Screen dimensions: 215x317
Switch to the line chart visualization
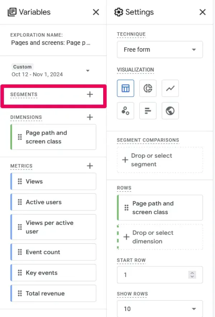pyautogui.click(x=170, y=88)
